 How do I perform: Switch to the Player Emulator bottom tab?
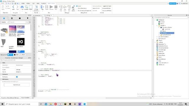(25, 98)
